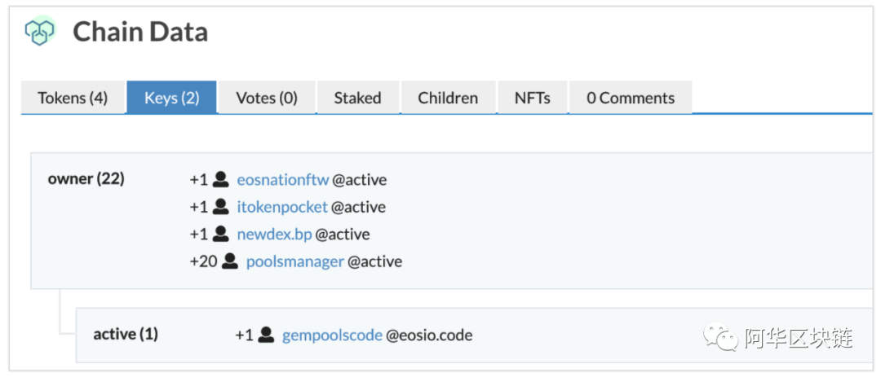Open the eosnationftw account link

pyautogui.click(x=282, y=180)
